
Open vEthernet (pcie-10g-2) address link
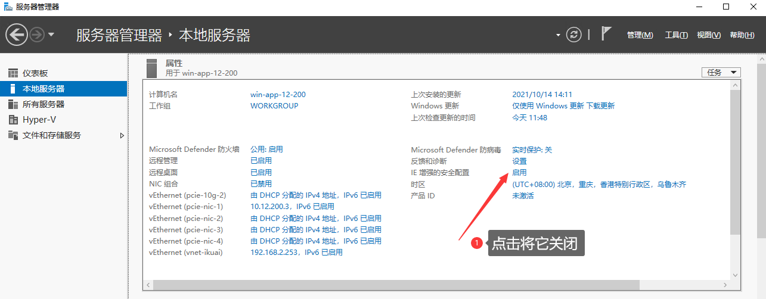[316, 195]
